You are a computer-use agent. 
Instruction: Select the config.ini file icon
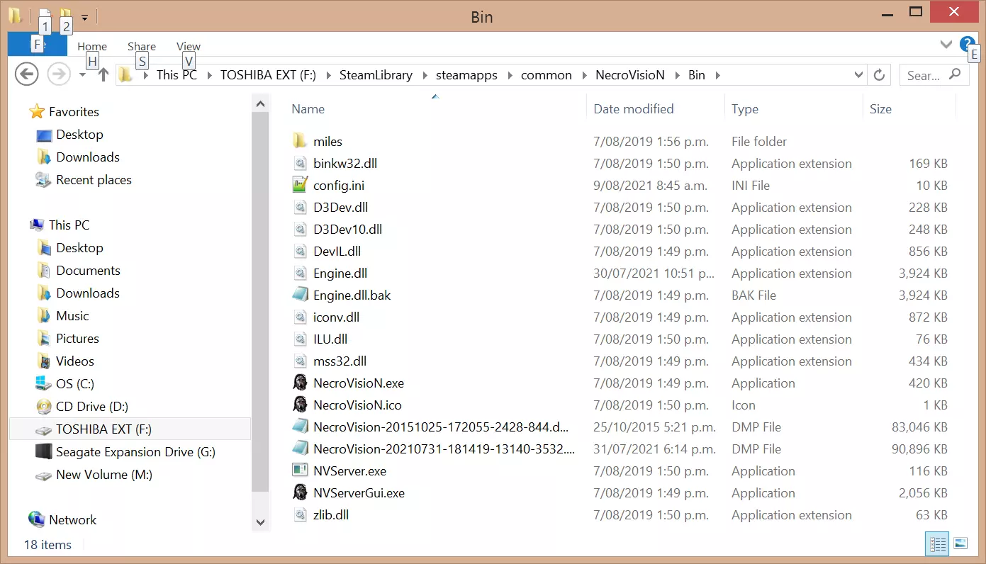[x=300, y=185]
